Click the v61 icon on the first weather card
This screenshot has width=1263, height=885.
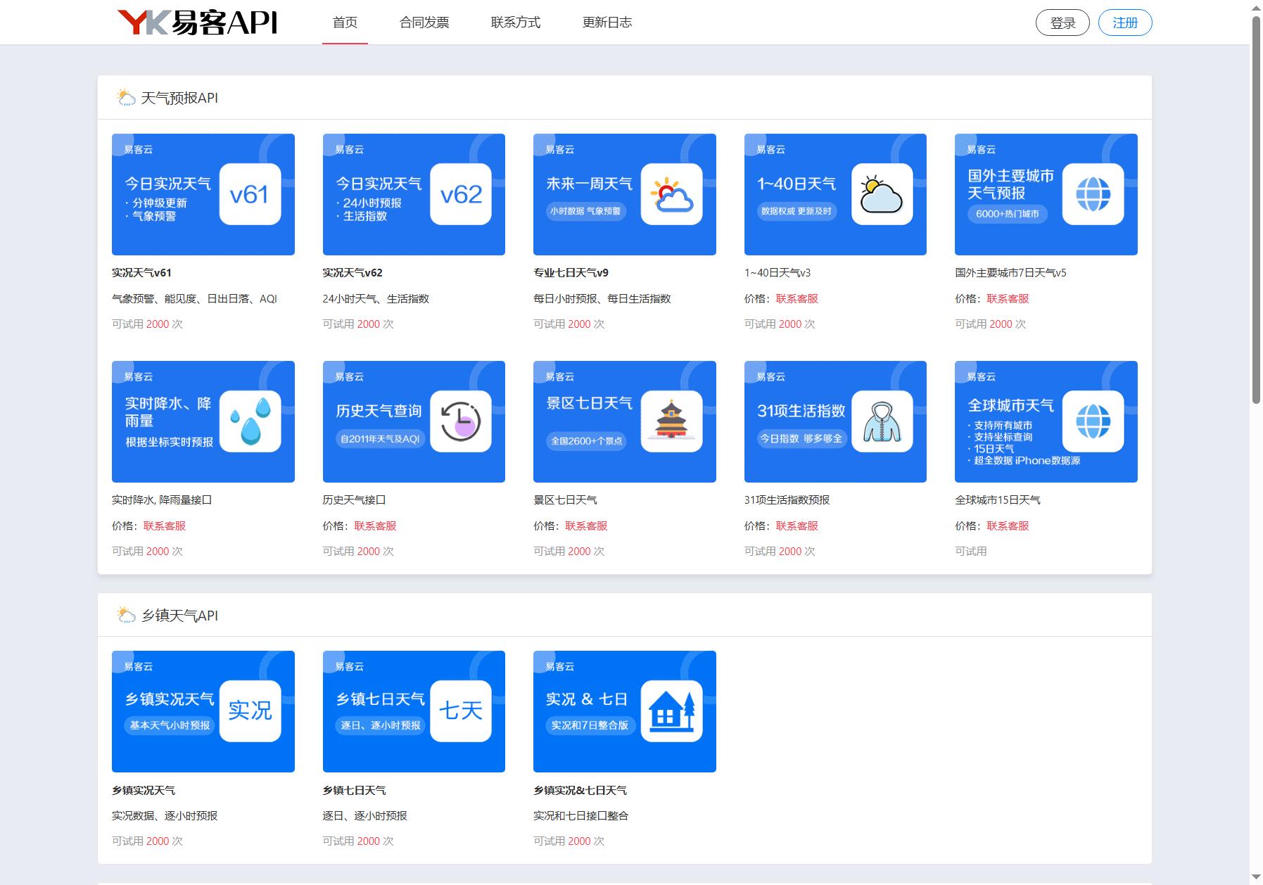coord(250,194)
